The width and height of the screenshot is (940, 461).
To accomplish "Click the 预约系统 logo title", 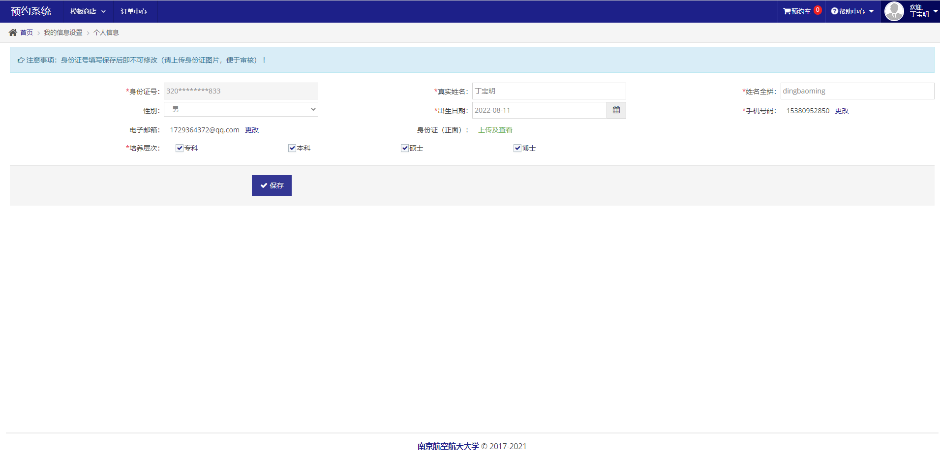I will [x=31, y=11].
